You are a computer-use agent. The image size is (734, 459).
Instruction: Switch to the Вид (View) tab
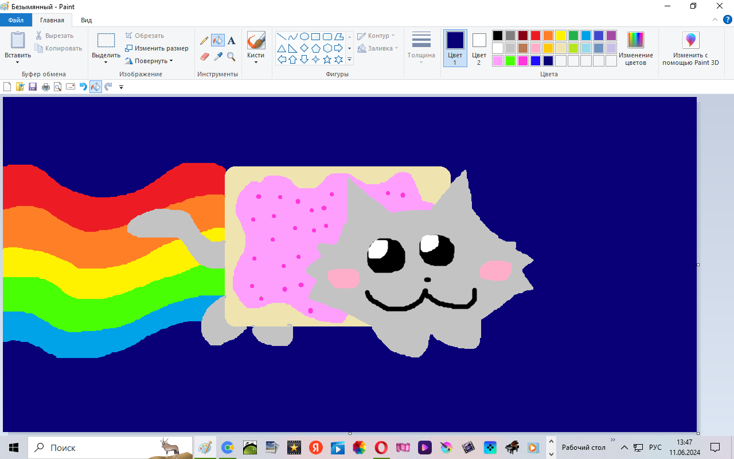pyautogui.click(x=86, y=20)
